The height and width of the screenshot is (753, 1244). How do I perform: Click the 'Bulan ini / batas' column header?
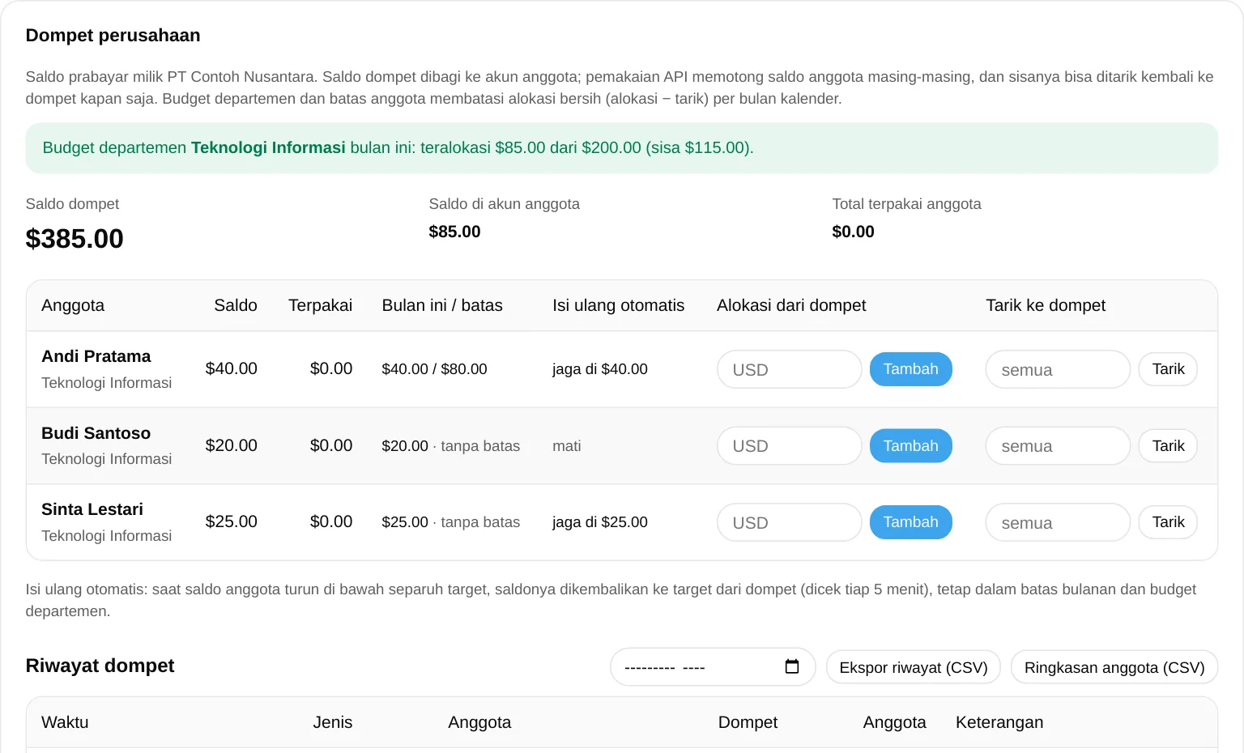point(442,305)
